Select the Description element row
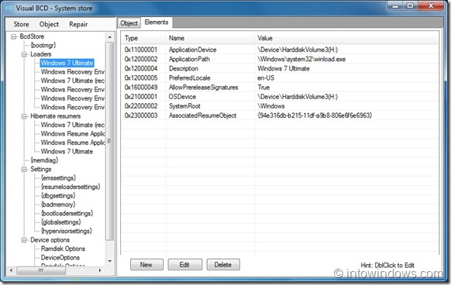 [281, 69]
